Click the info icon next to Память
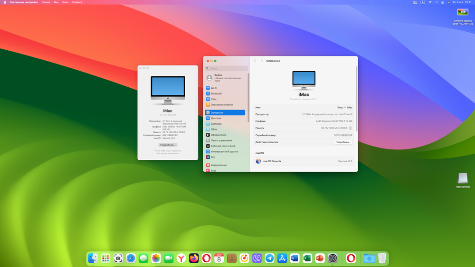The height and width of the screenshot is (267, 475). coord(351,128)
